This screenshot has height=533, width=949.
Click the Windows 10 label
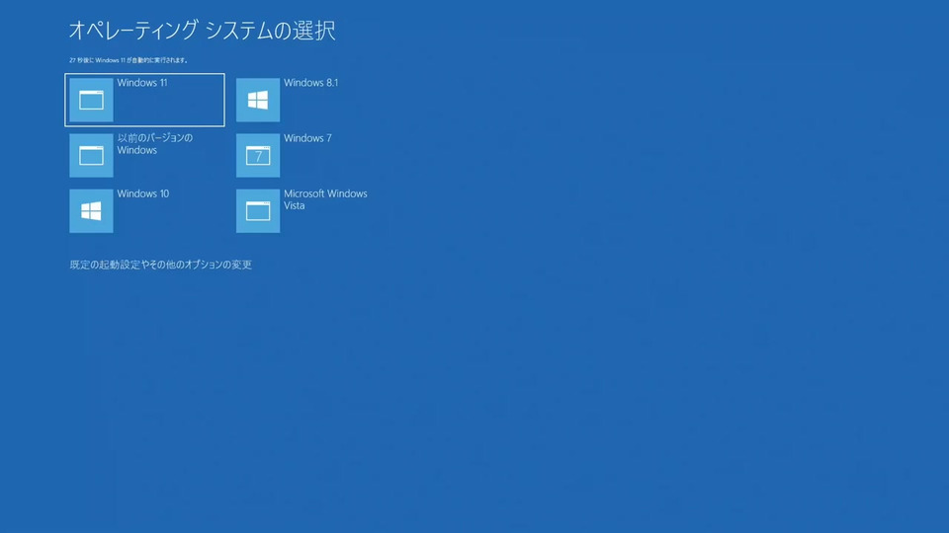click(142, 194)
